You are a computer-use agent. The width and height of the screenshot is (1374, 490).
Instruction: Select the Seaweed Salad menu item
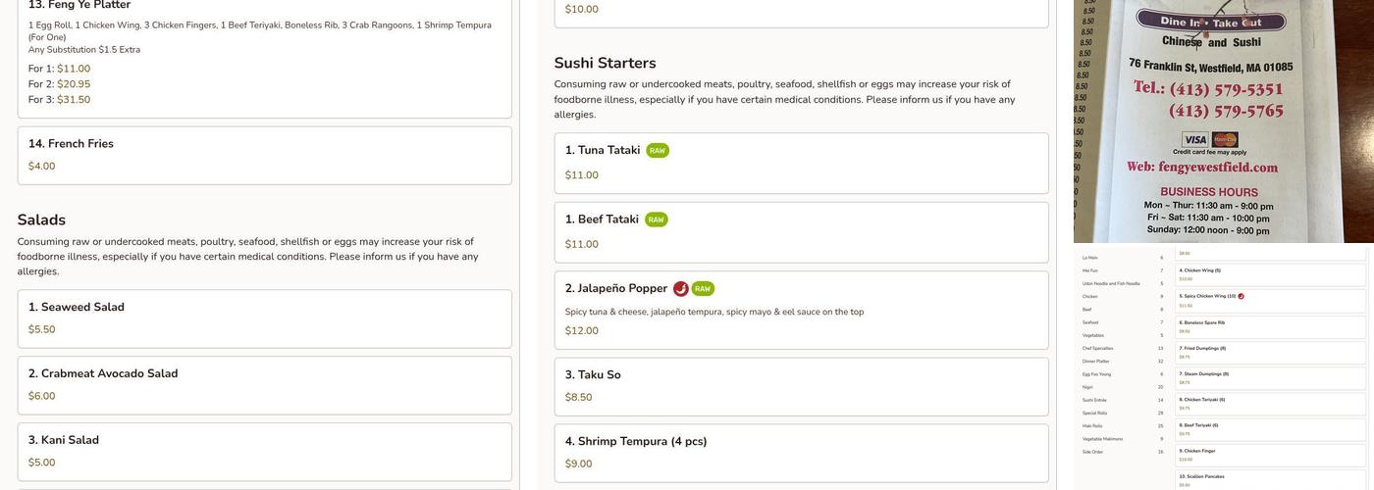(264, 318)
